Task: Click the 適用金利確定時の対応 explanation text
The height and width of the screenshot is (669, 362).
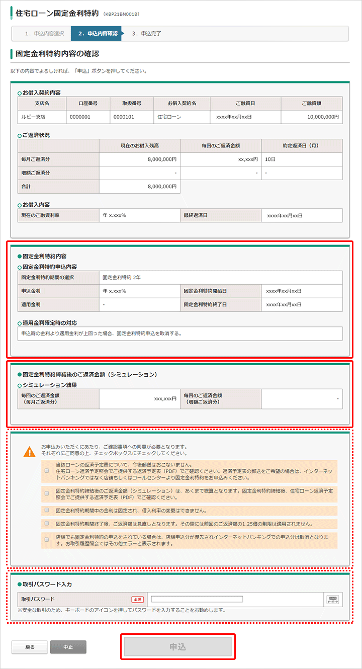Action: (102, 333)
